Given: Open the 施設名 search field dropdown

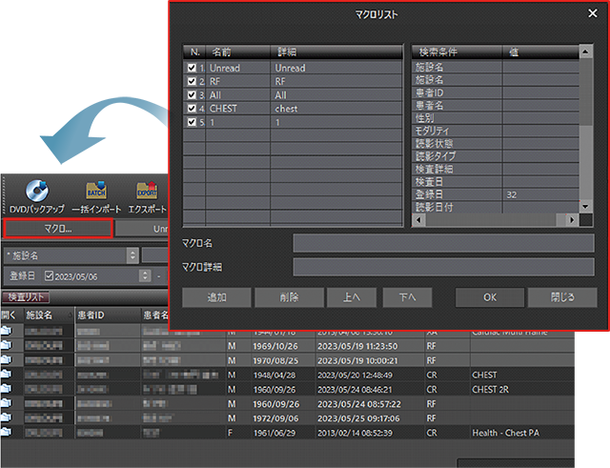Looking at the screenshot, I should 132,255.
